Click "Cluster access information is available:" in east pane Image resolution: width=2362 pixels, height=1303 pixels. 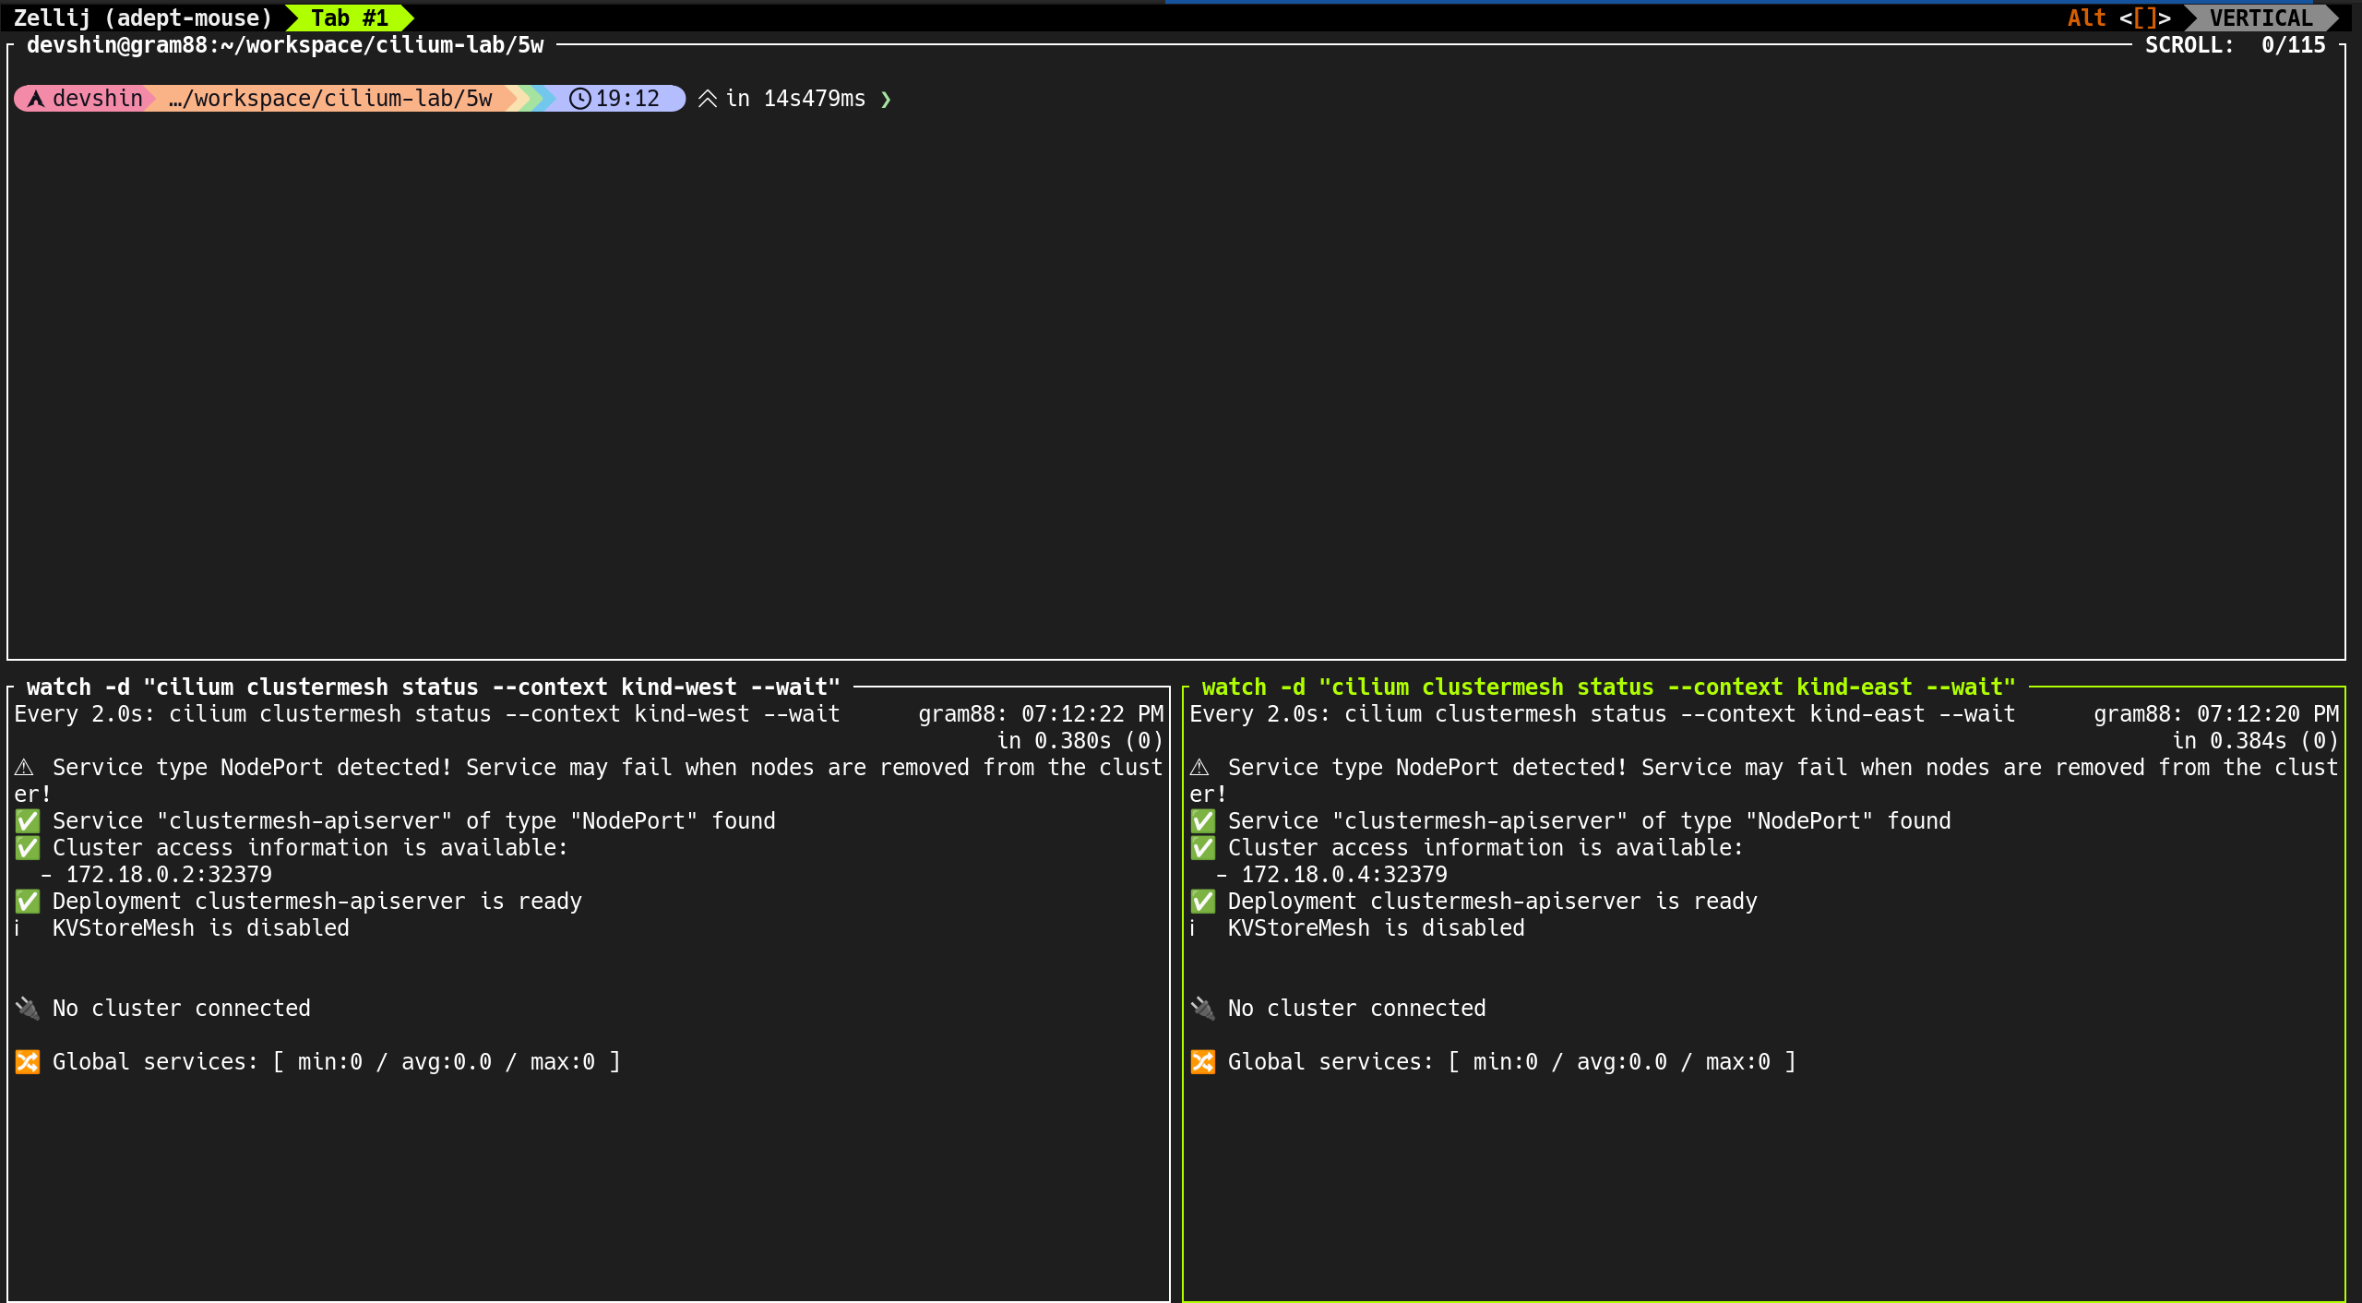tap(1485, 847)
